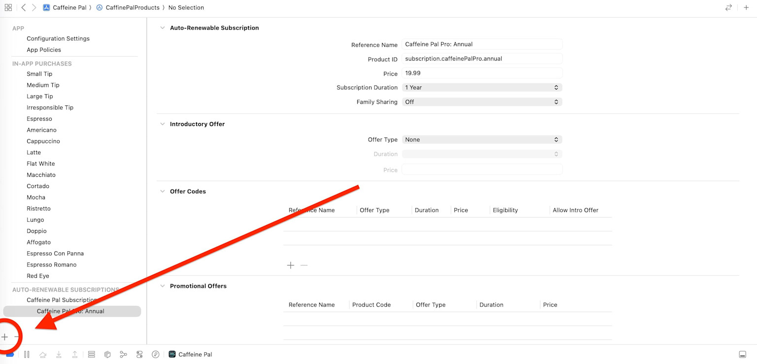This screenshot has height=364, width=757.
Task: Click the Introductory Offer Price field
Action: (x=482, y=169)
